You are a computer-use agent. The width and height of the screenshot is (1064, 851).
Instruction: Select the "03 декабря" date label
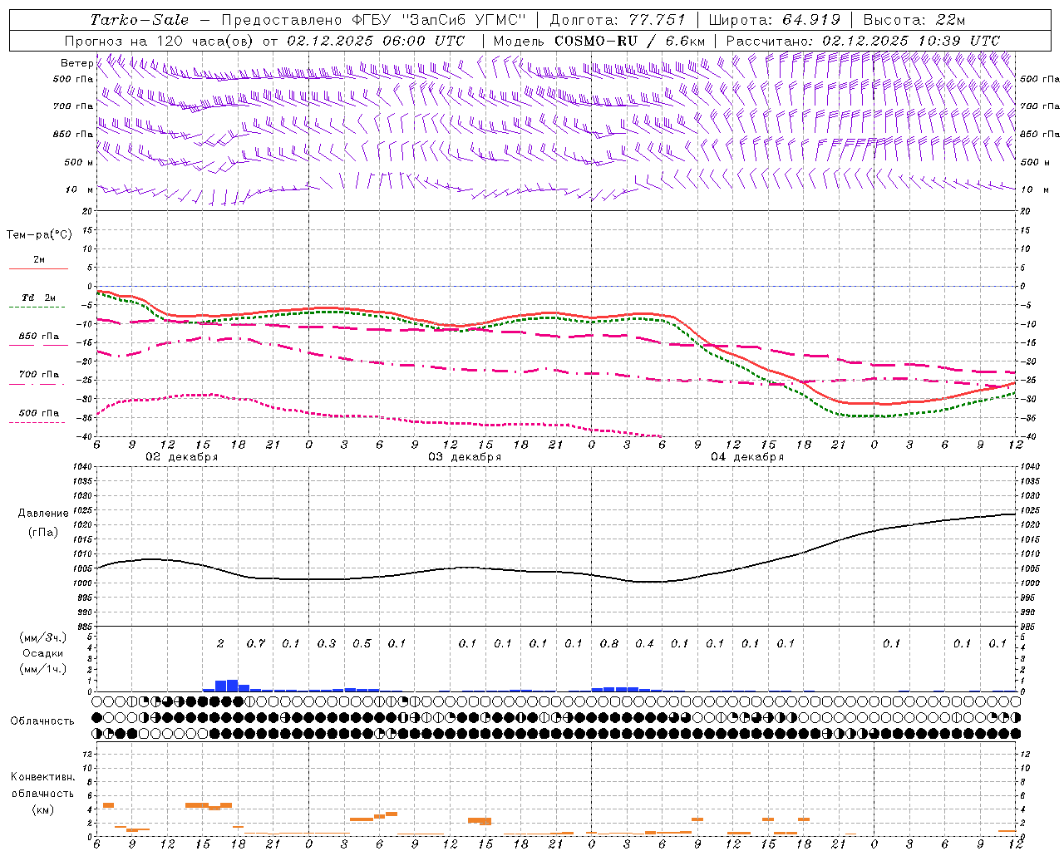(x=465, y=457)
